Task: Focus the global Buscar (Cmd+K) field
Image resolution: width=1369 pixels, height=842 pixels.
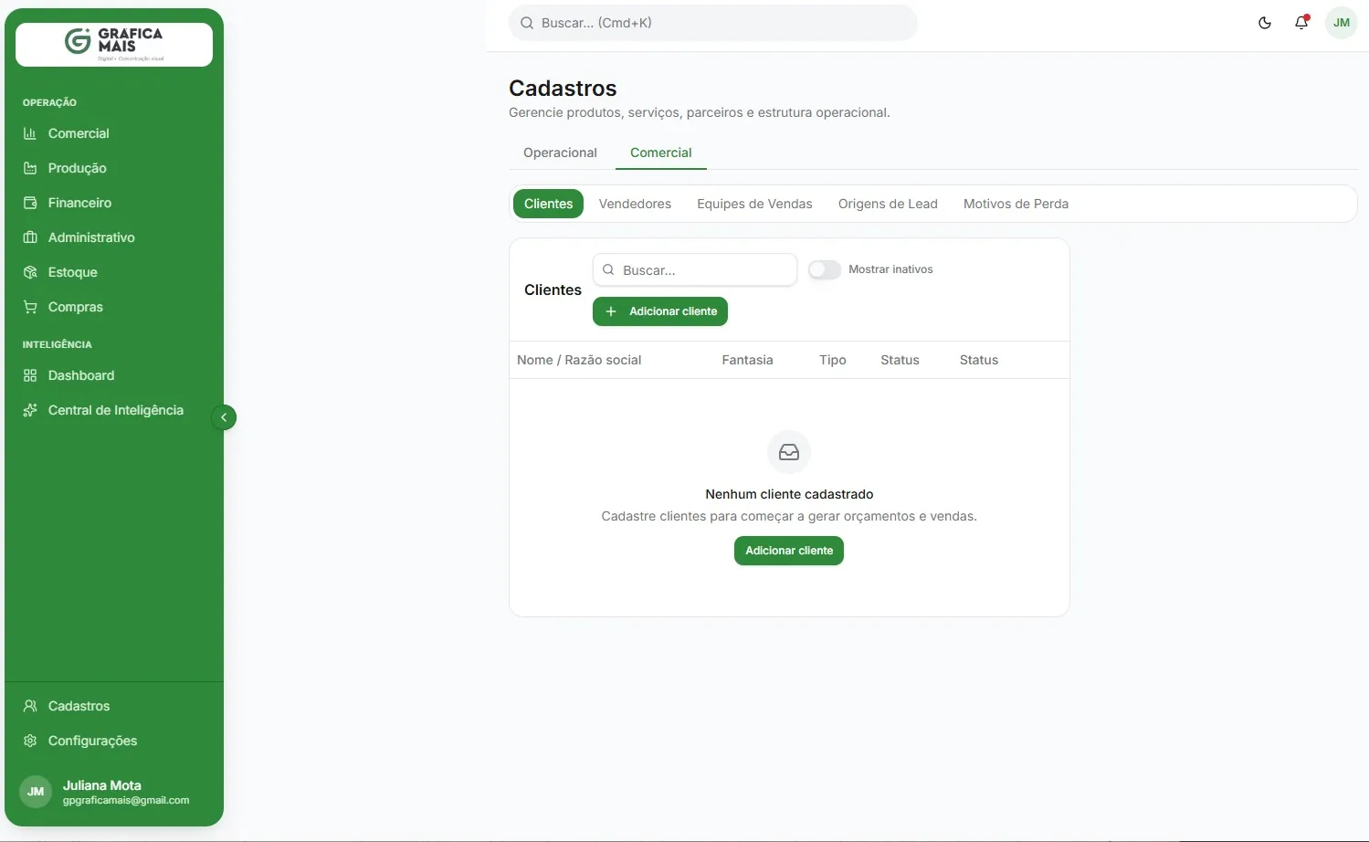Action: coord(713,23)
